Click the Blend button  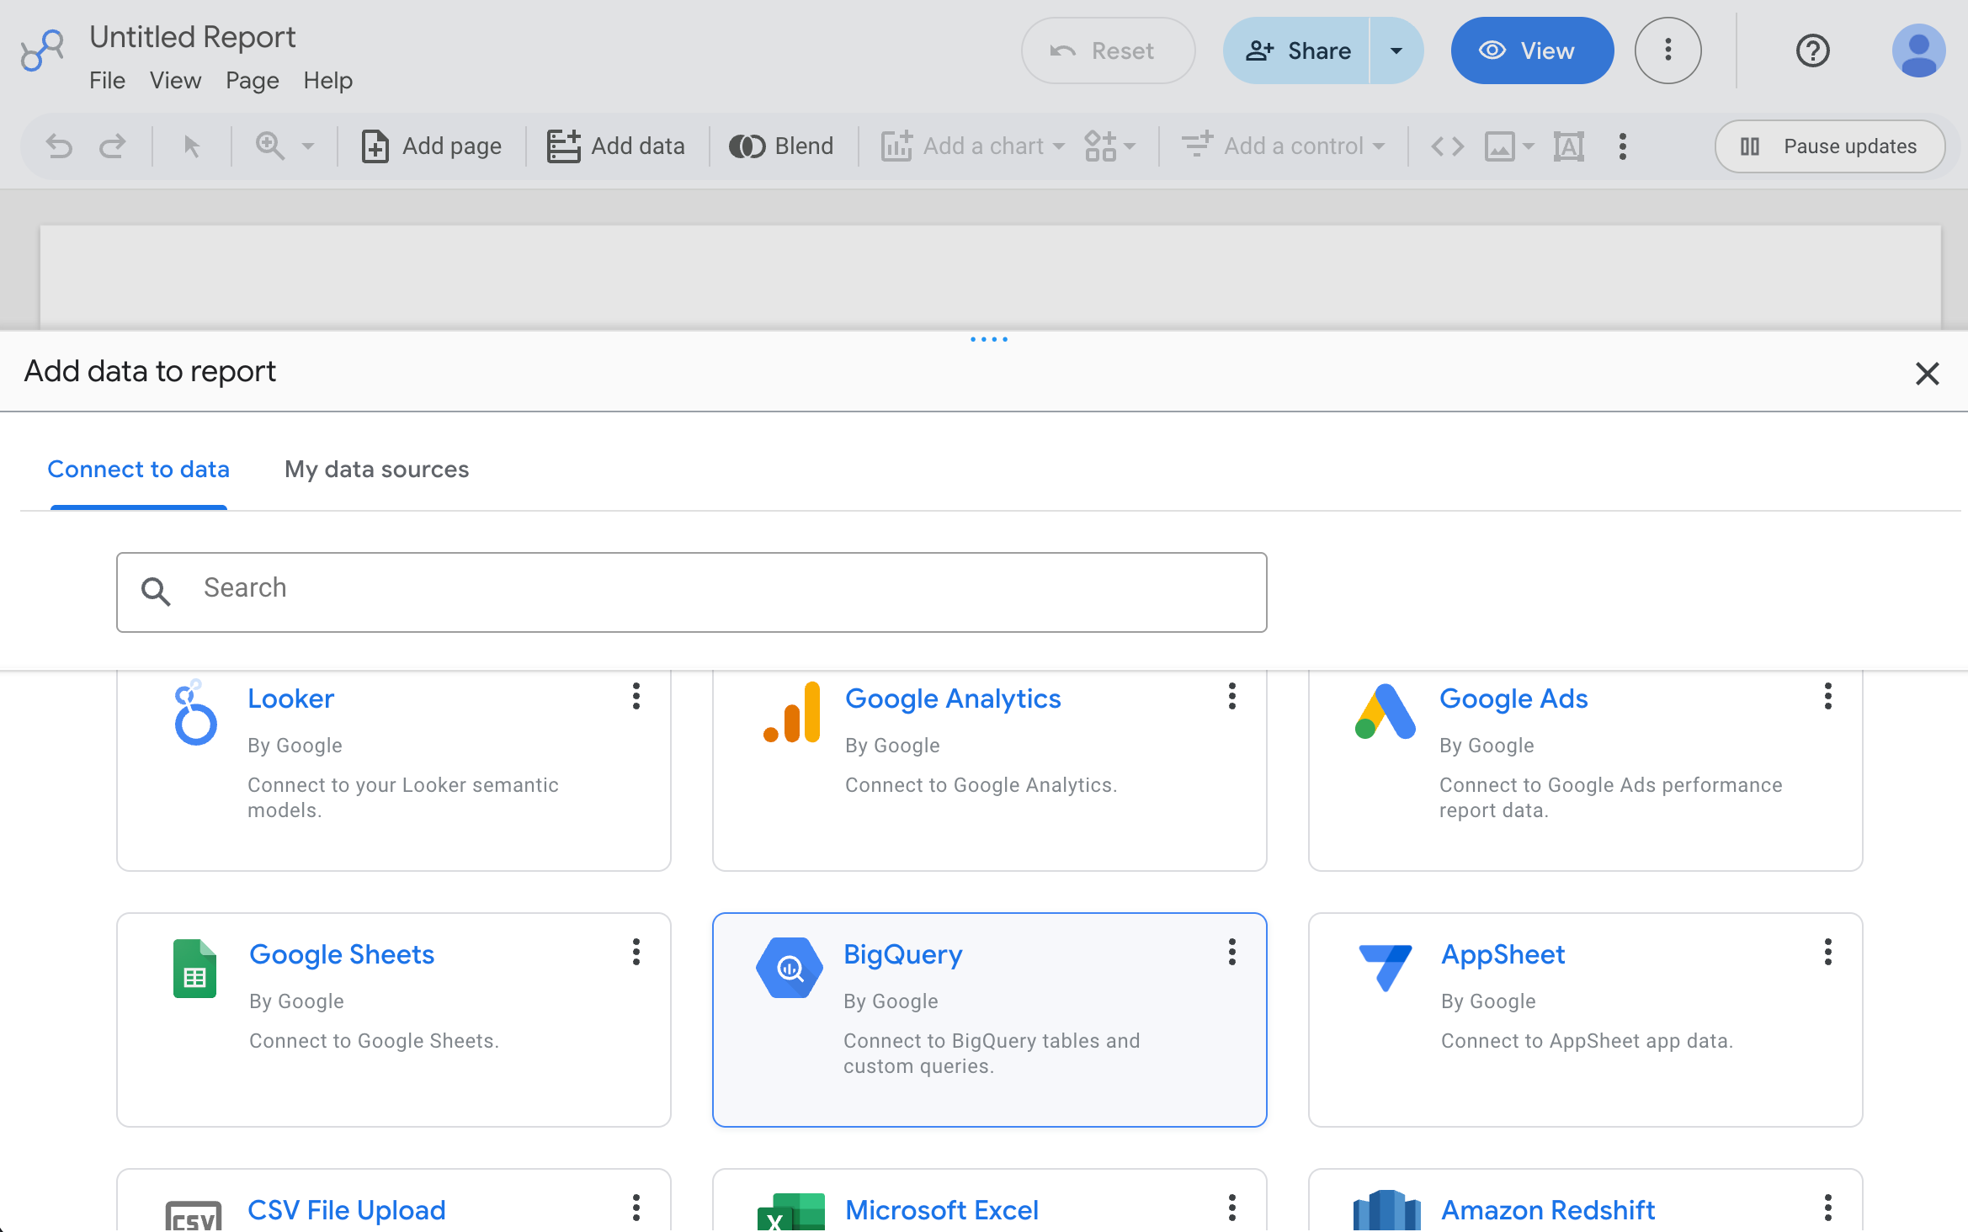(781, 146)
